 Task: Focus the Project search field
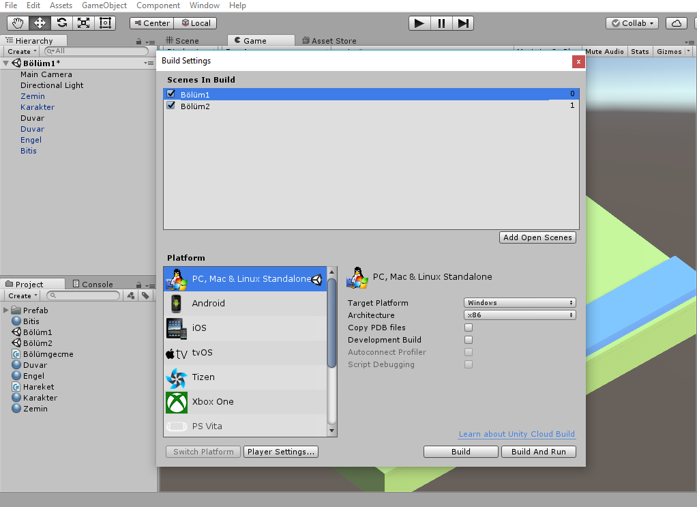pyautogui.click(x=84, y=295)
